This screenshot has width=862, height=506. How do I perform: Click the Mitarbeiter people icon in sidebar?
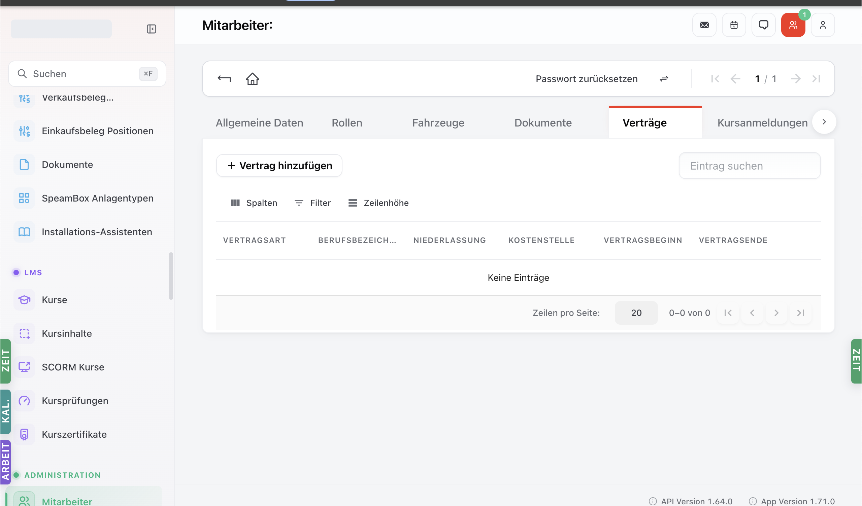pyautogui.click(x=24, y=500)
